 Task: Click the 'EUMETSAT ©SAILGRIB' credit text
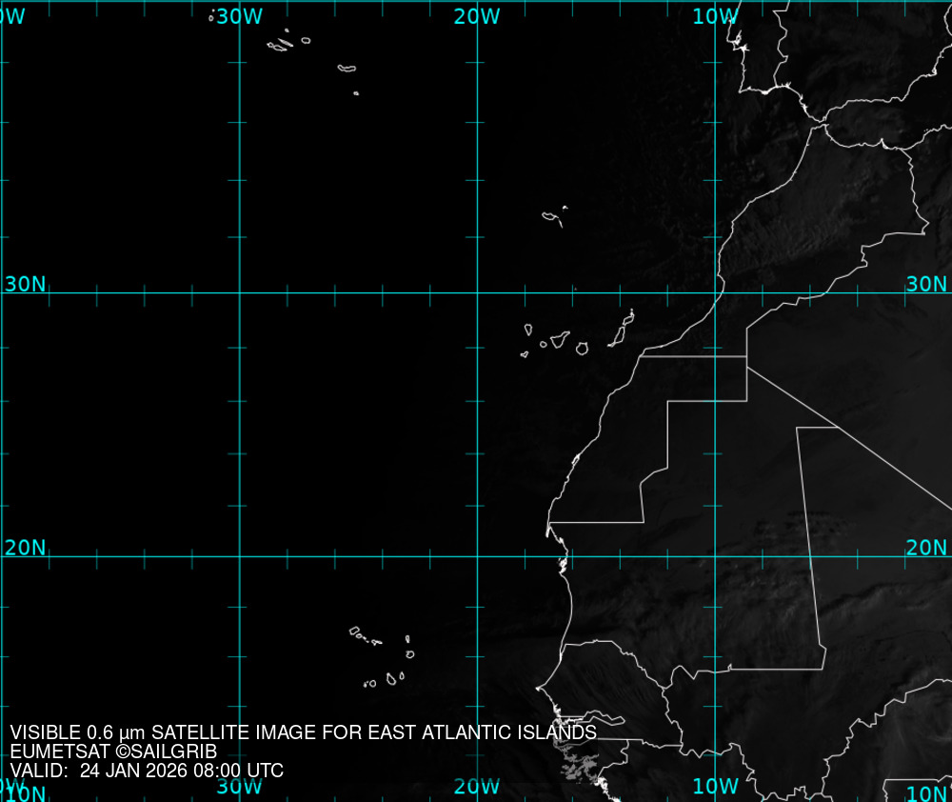click(113, 752)
